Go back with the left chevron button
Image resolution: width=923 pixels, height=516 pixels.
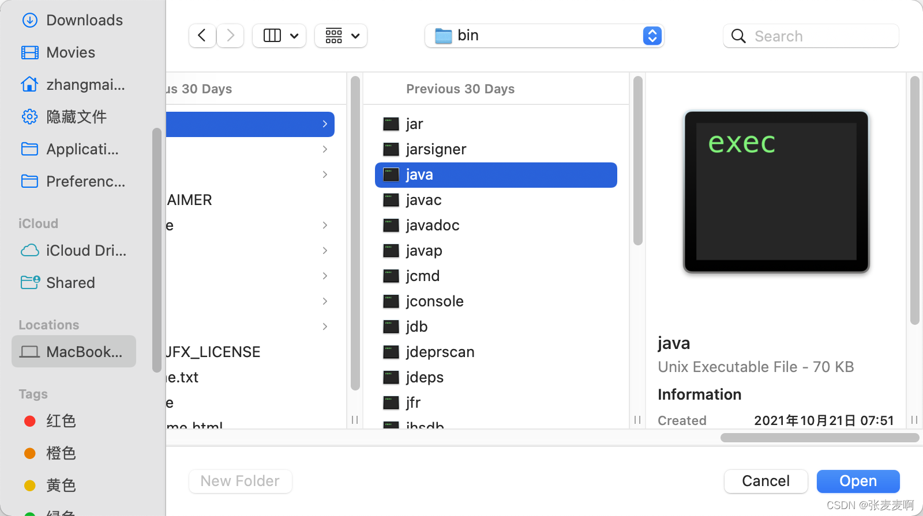tap(202, 36)
